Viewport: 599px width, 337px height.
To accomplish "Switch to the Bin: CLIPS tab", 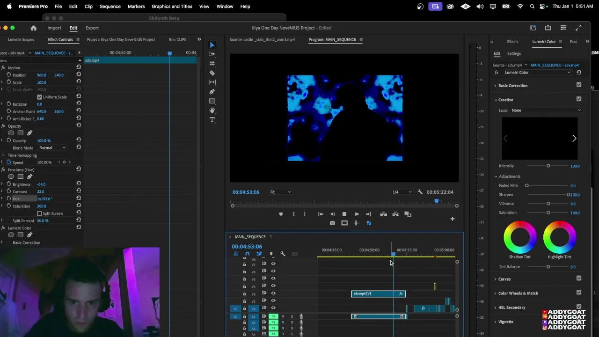I will coord(177,40).
